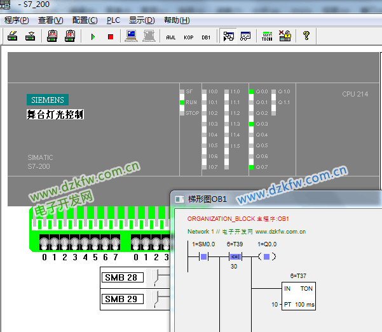Click the T39 comparison contact
The width and height of the screenshot is (382, 332).
[x=235, y=257]
